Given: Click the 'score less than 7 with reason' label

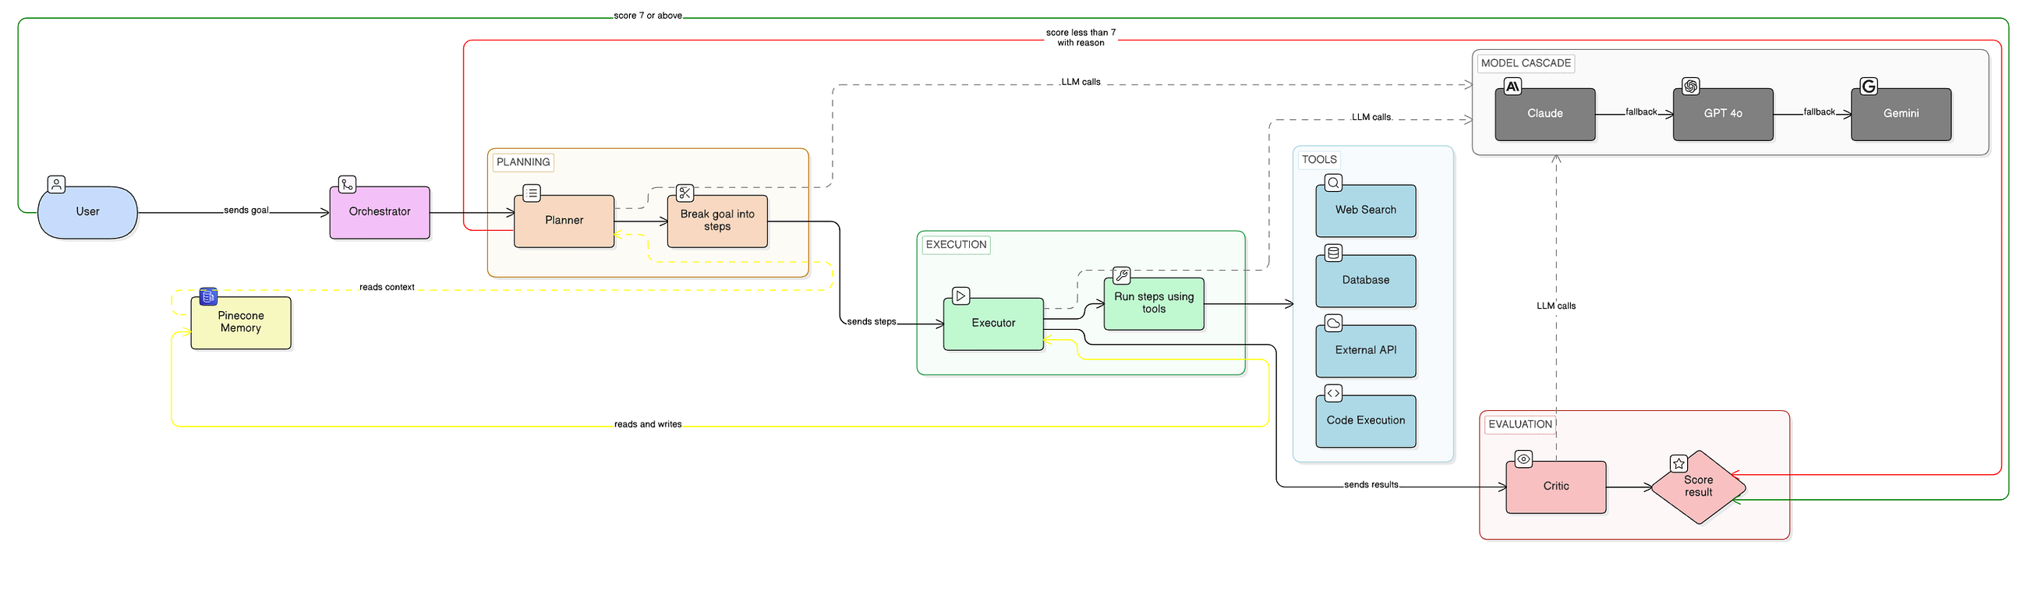Looking at the screenshot, I should point(1081,37).
